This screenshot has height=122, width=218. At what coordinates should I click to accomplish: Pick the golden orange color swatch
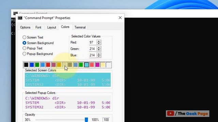pos(59,65)
